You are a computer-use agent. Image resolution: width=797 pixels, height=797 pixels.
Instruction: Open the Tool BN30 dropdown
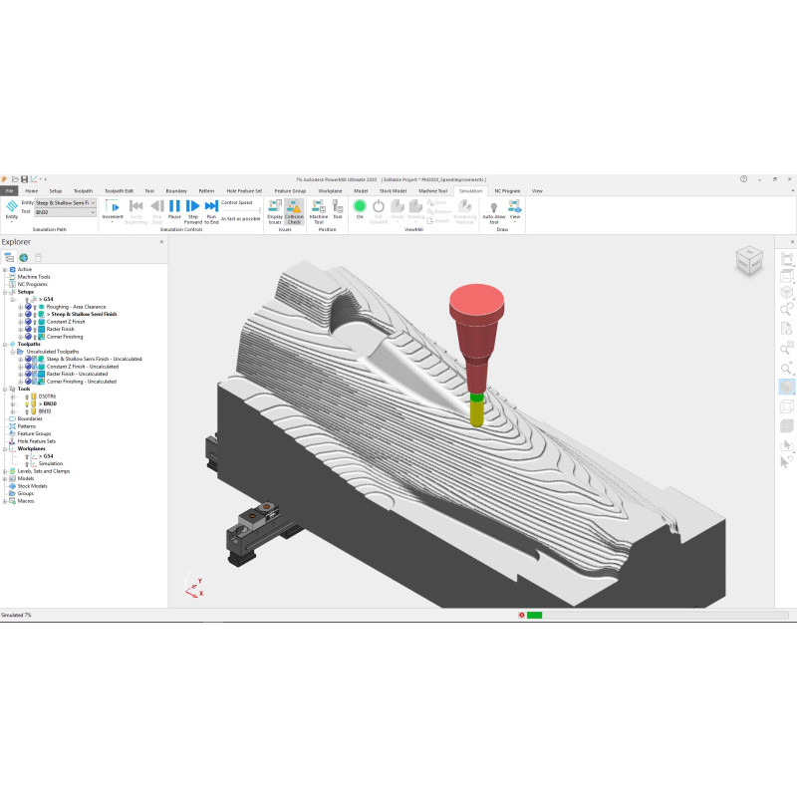click(x=66, y=212)
